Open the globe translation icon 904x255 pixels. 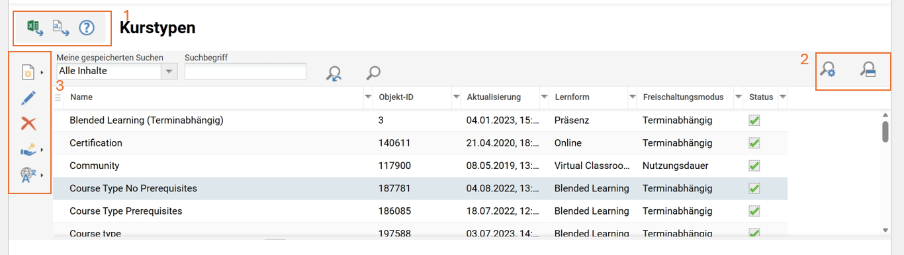coord(28,175)
